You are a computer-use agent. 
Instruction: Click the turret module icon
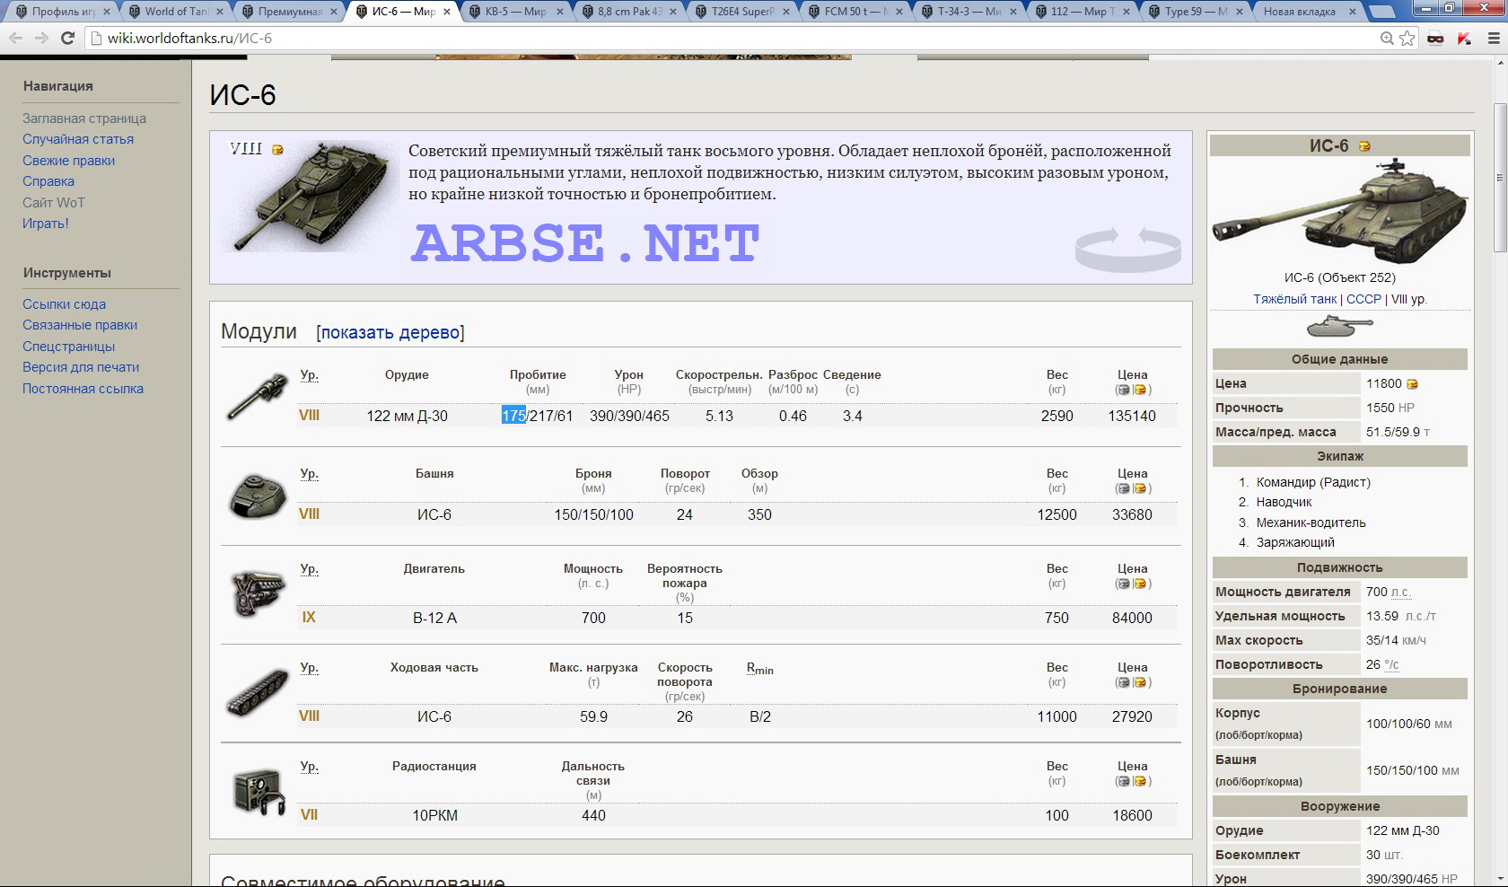click(258, 495)
